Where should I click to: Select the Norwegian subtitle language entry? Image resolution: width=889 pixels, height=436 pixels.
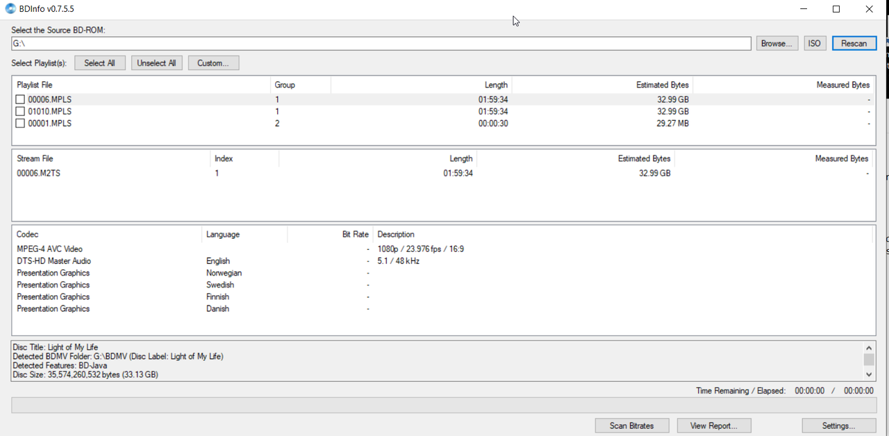(224, 273)
